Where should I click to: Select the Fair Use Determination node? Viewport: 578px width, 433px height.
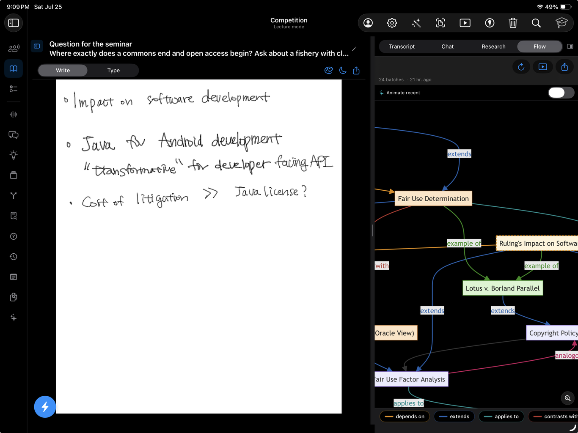(x=433, y=199)
